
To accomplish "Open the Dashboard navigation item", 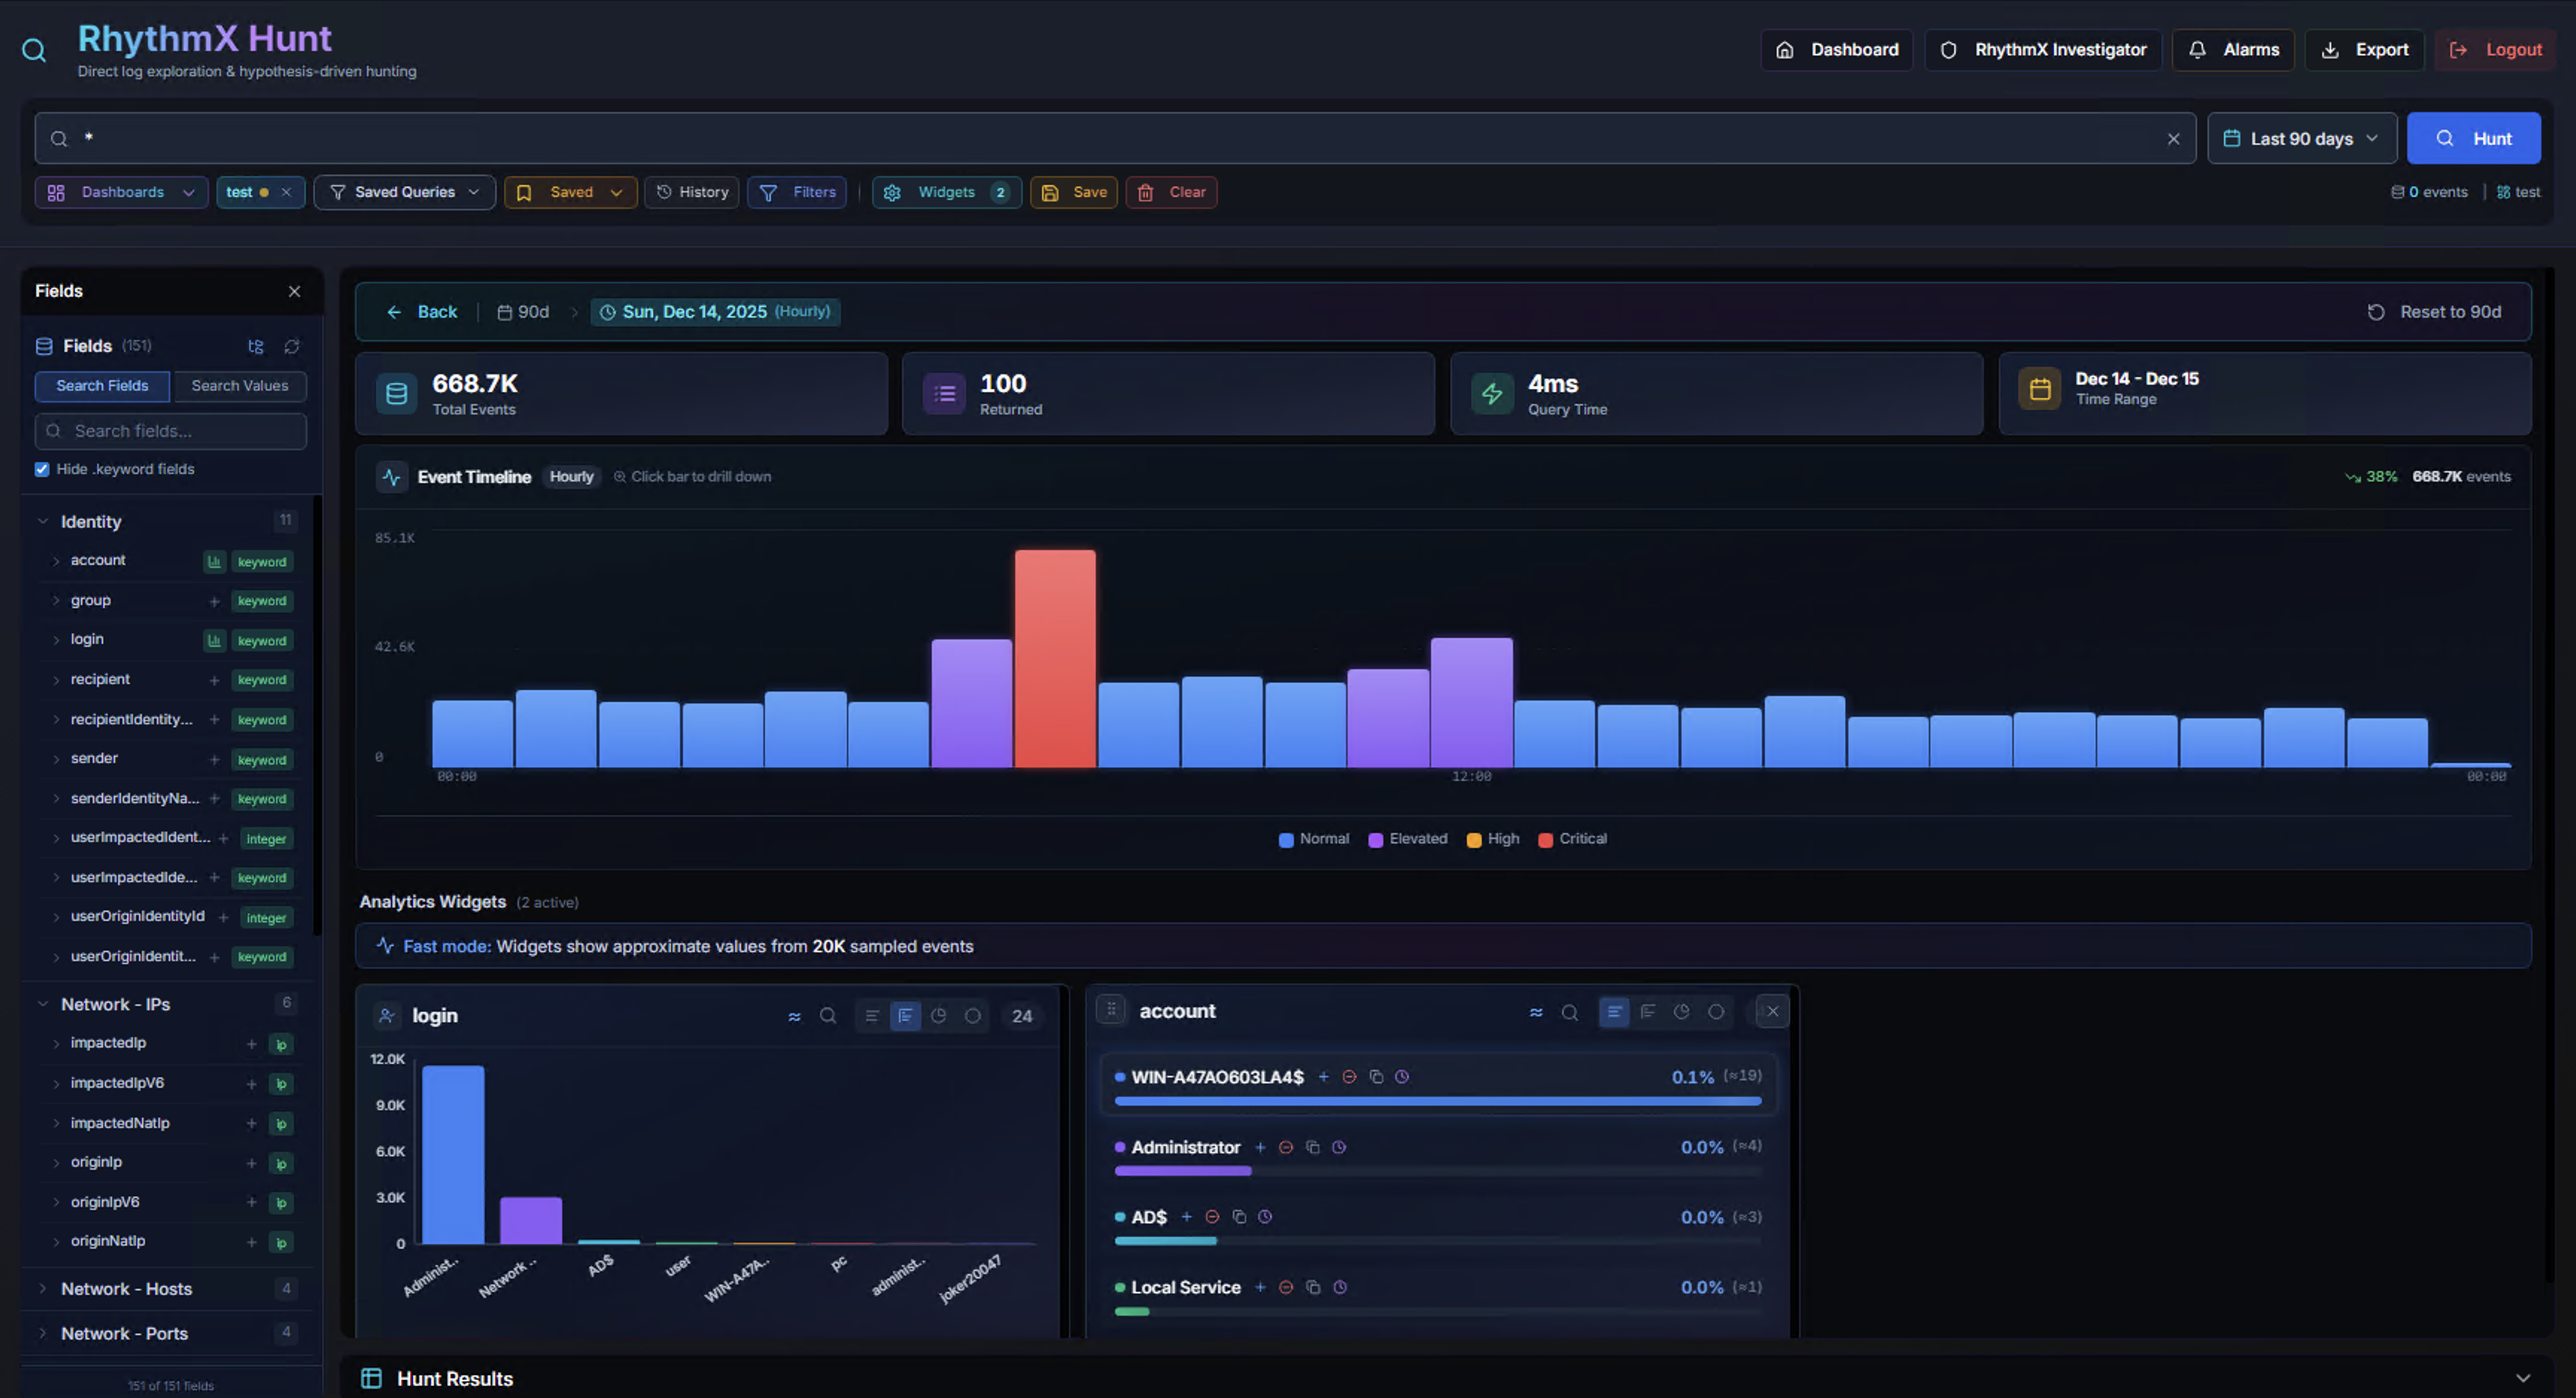I will click(x=1836, y=49).
